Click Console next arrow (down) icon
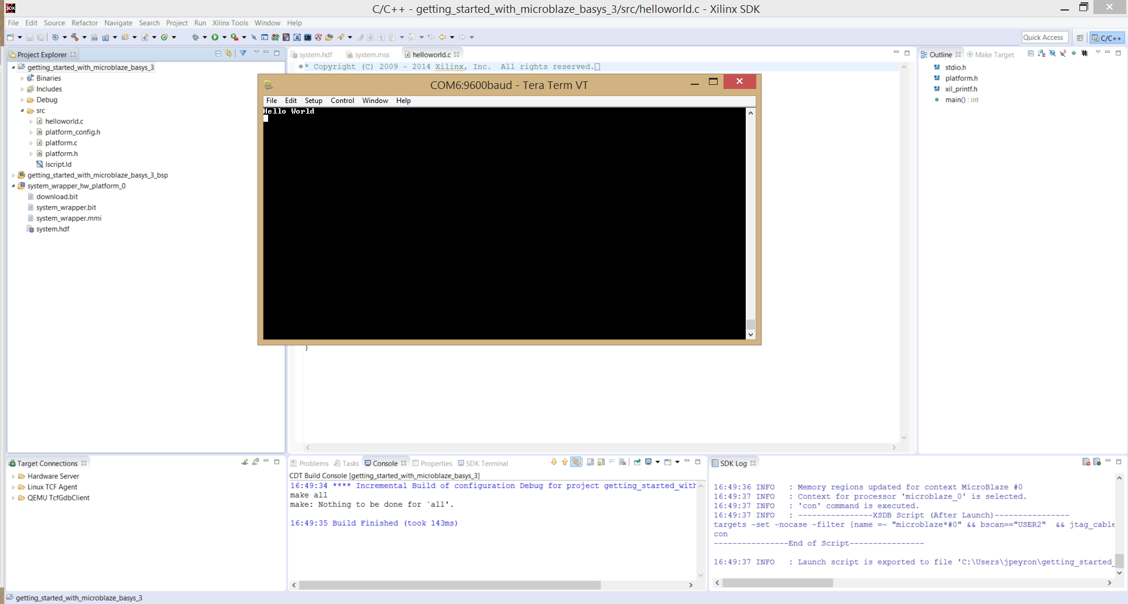This screenshot has height=604, width=1128. (554, 462)
